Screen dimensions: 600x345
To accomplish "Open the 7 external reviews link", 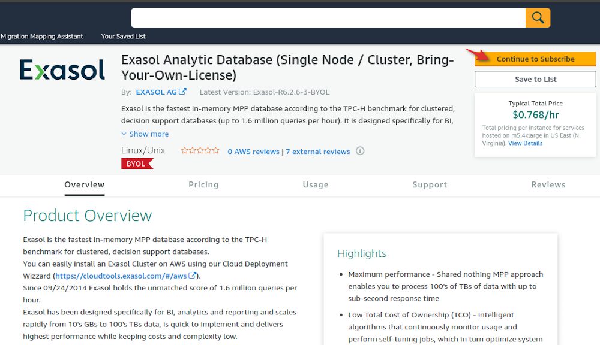I will coord(317,152).
